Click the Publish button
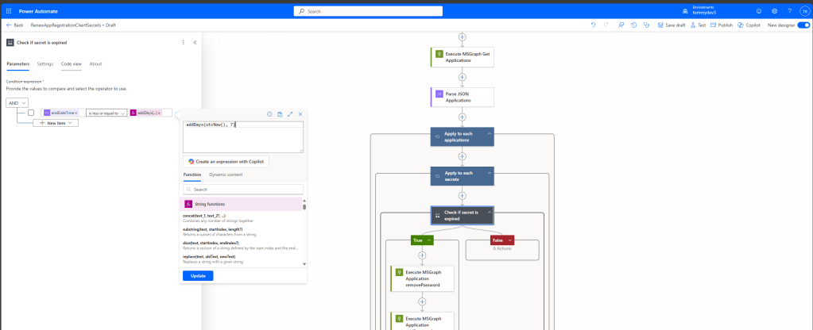Viewport: 813px width, 330px height. (x=722, y=25)
